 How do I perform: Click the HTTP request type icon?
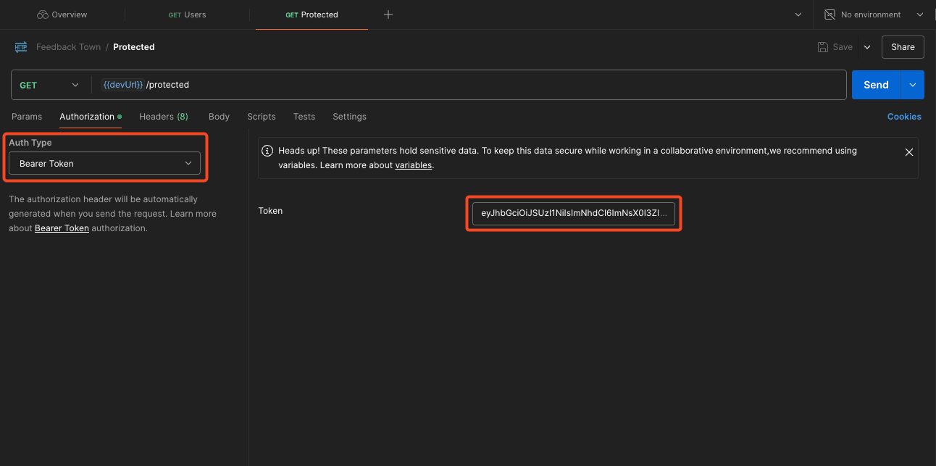(21, 47)
